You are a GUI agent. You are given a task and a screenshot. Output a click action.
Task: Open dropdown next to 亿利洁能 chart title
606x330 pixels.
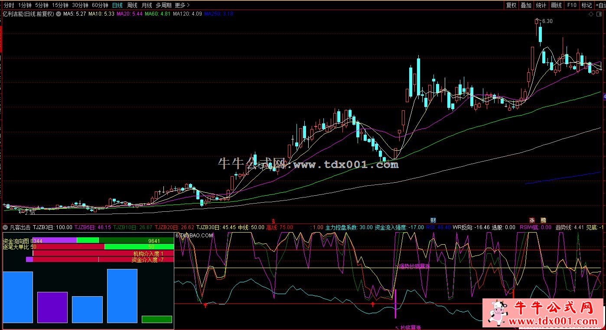point(59,14)
